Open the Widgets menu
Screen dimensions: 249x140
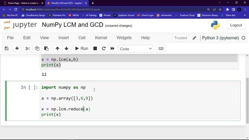point(124,38)
